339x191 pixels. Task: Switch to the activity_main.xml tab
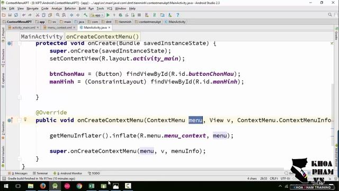point(23,28)
